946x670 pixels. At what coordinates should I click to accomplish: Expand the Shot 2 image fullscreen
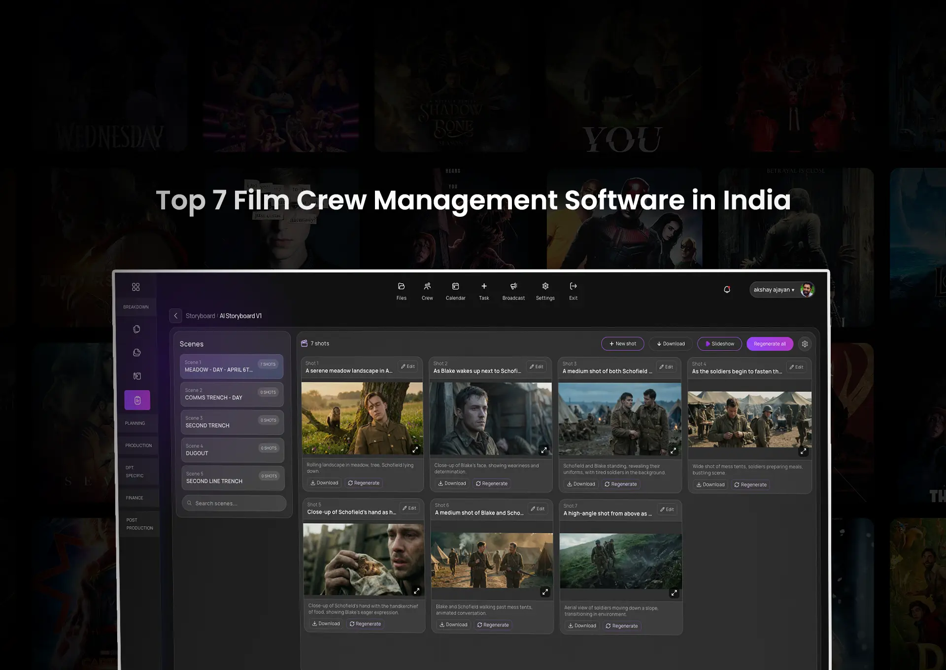pyautogui.click(x=544, y=450)
